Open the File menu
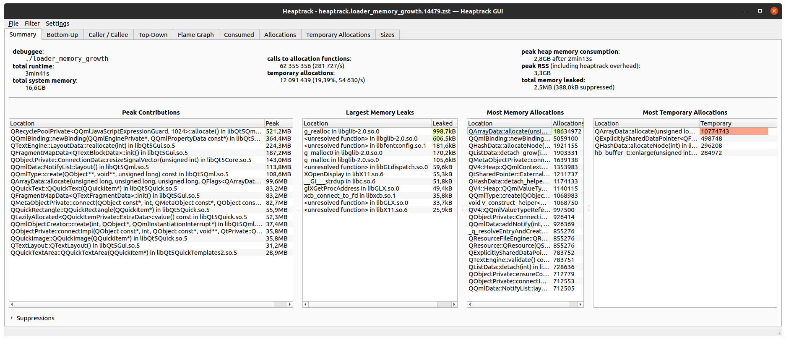 pyautogui.click(x=13, y=24)
